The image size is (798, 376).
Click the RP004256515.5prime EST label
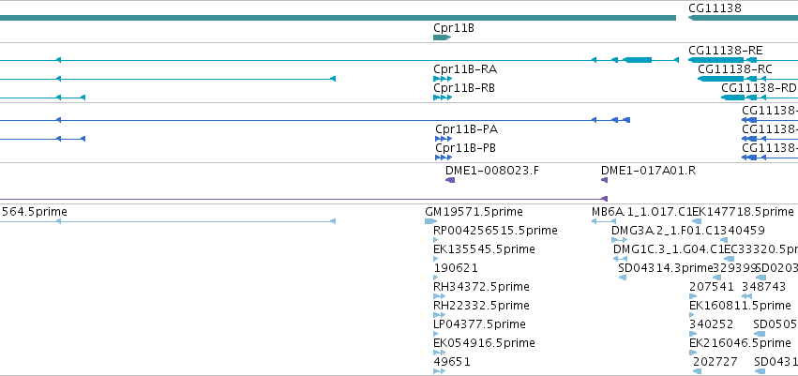coord(495,231)
